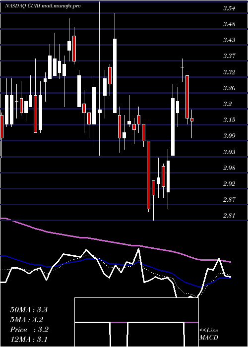Click the 2.81 price axis label
This screenshot has width=248, height=347.
click(229, 215)
